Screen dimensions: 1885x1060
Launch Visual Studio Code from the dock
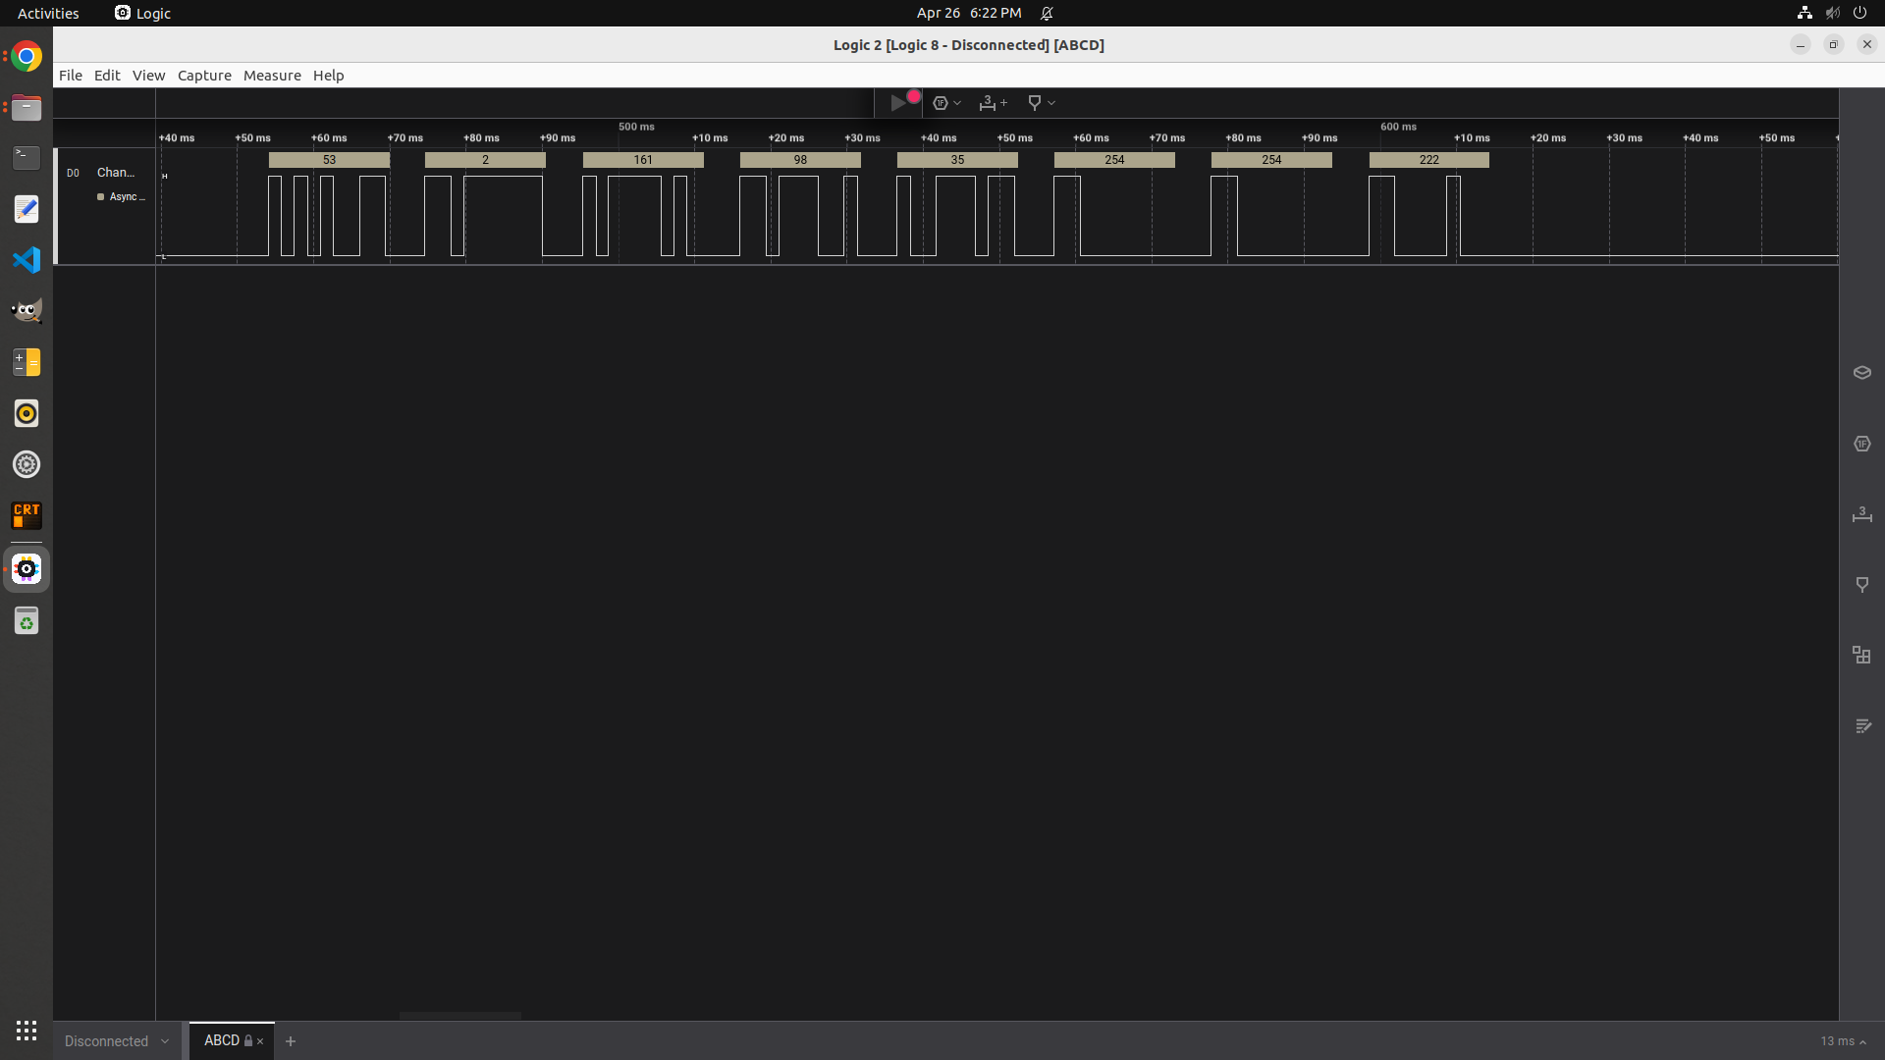[x=27, y=260]
